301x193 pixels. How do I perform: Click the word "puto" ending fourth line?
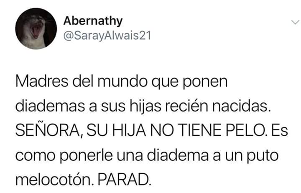(x=263, y=155)
